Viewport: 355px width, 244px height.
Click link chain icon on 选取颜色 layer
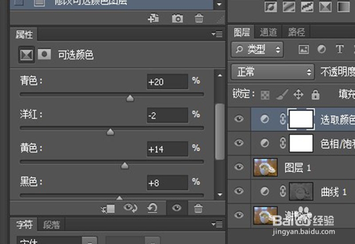pos(283,119)
